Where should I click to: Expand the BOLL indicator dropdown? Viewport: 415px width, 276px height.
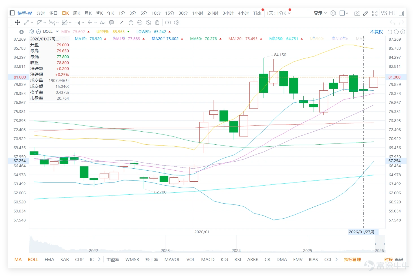coord(57,31)
